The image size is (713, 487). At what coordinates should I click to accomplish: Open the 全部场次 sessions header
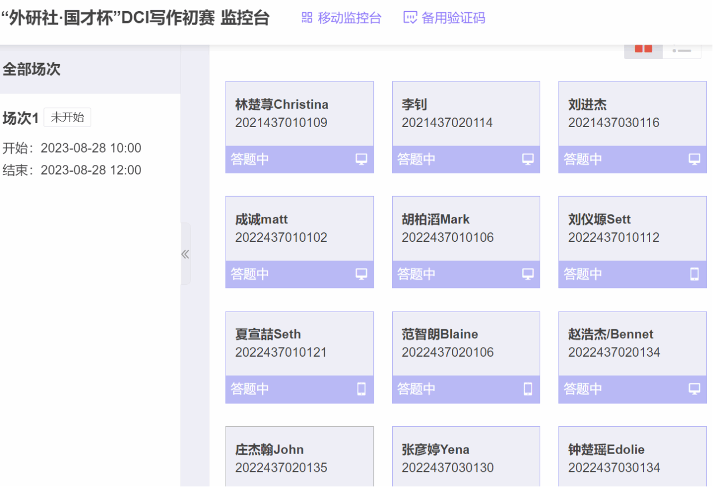(x=32, y=70)
